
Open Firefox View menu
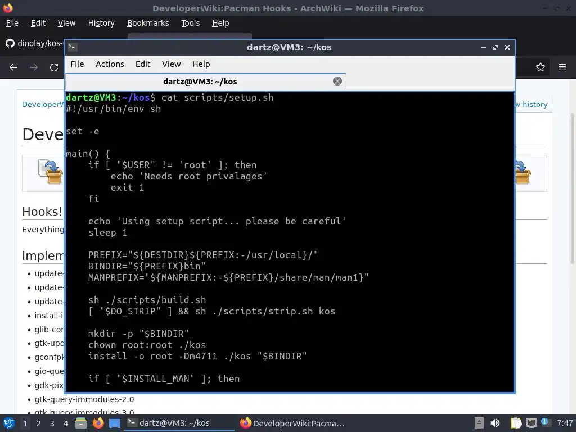pos(66,23)
